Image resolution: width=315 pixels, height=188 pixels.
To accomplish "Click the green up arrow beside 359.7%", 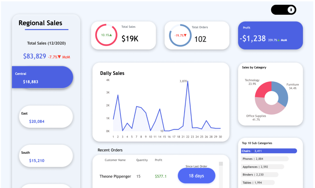I will pyautogui.click(x=278, y=40).
